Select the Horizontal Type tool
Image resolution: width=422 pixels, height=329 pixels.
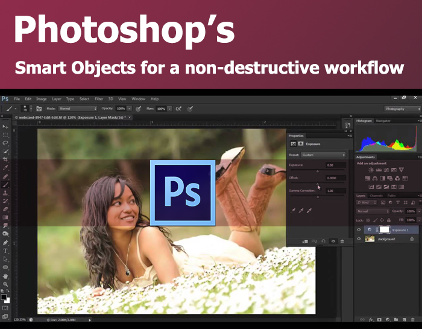tap(5, 251)
